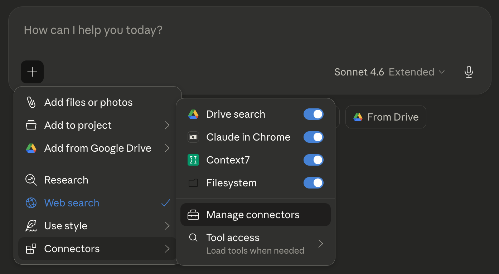Viewport: 499px width, 274px height.
Task: Click the Claude in Chrome browser icon
Action: click(x=193, y=137)
